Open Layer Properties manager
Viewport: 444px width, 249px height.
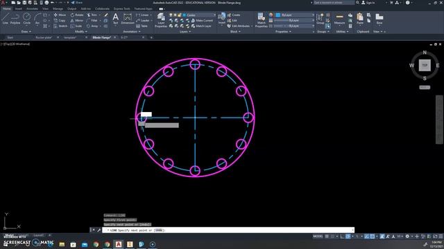click(161, 20)
